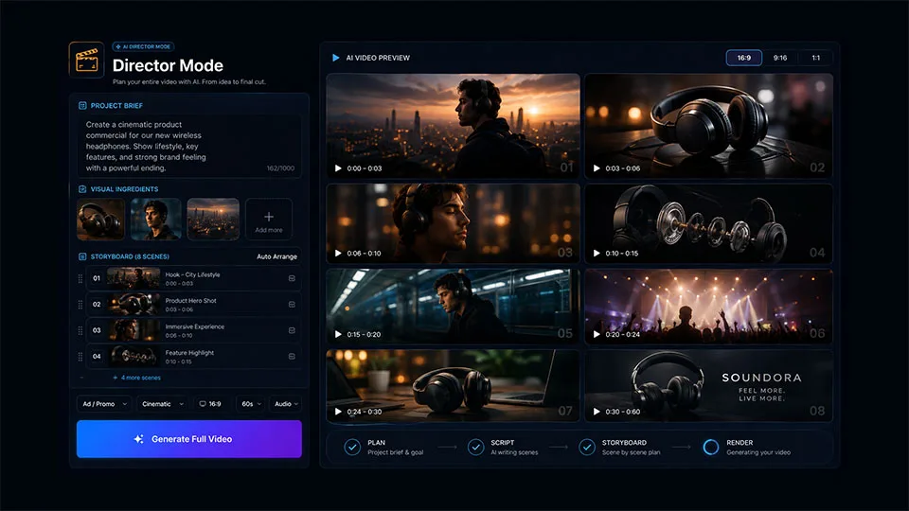Play scene 03 clip 0:06 - 0:10
Image resolution: width=909 pixels, height=511 pixels.
tap(338, 254)
